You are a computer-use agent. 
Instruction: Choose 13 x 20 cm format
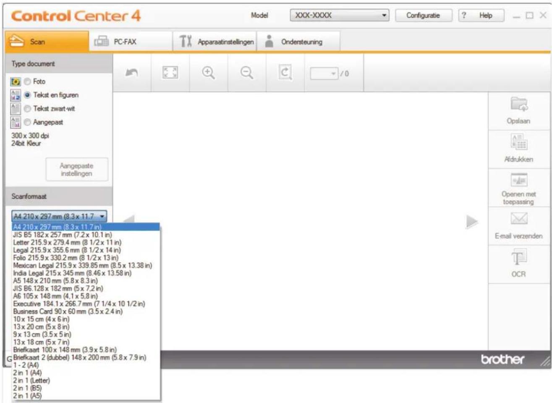pos(86,327)
